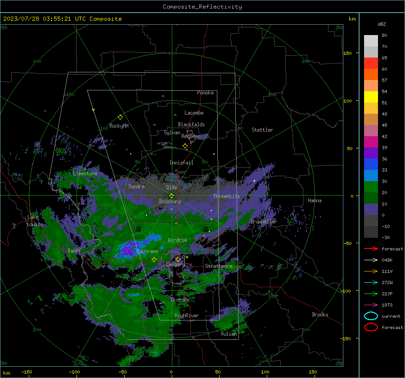Pick the bright yellow 54-51 dBZ swatch

pos(371,97)
